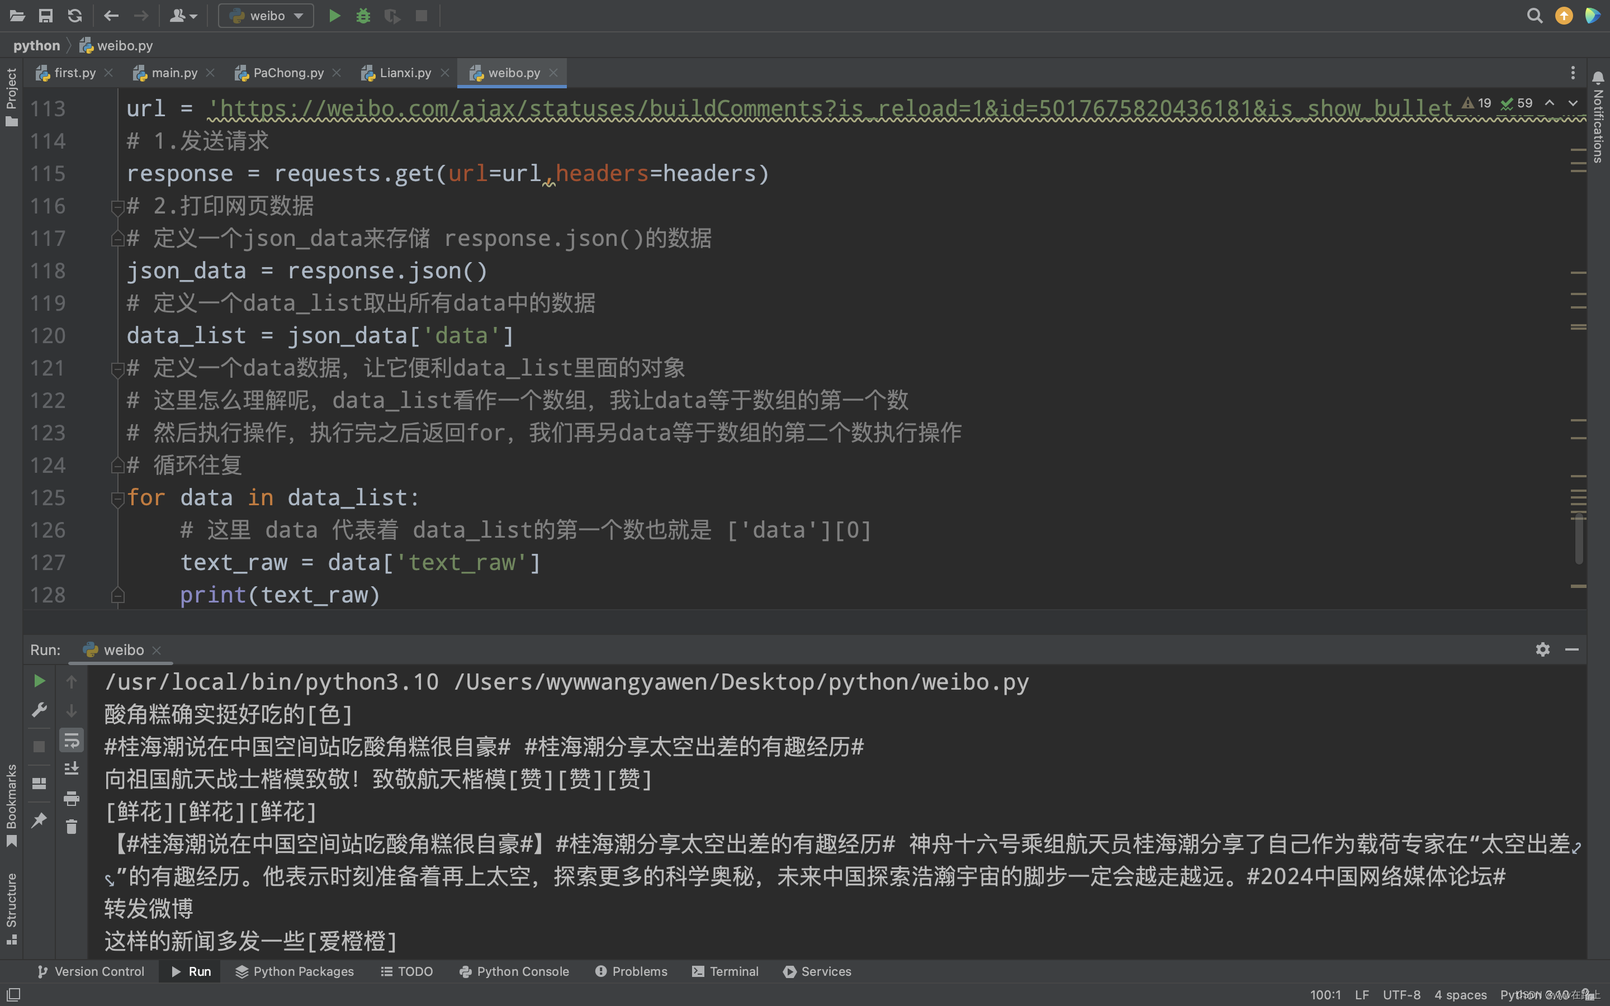Change the 4 spaces indent setting

pyautogui.click(x=1460, y=995)
